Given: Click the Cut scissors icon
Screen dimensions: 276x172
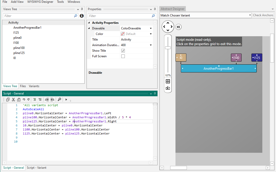Looking at the screenshot, I should pyautogui.click(x=13, y=100).
